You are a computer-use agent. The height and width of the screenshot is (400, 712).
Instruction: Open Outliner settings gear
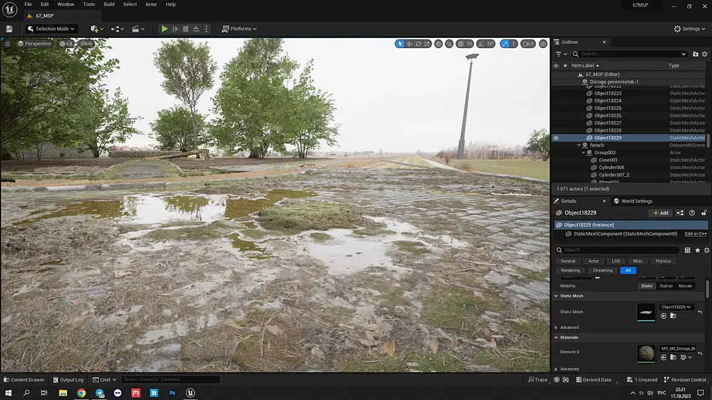tap(705, 54)
